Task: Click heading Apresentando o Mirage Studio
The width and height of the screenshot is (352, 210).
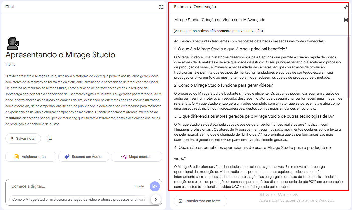Action: [60, 55]
